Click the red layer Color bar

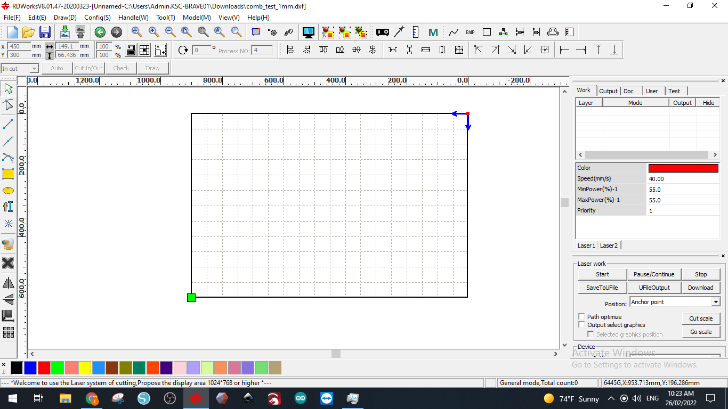[x=683, y=168]
